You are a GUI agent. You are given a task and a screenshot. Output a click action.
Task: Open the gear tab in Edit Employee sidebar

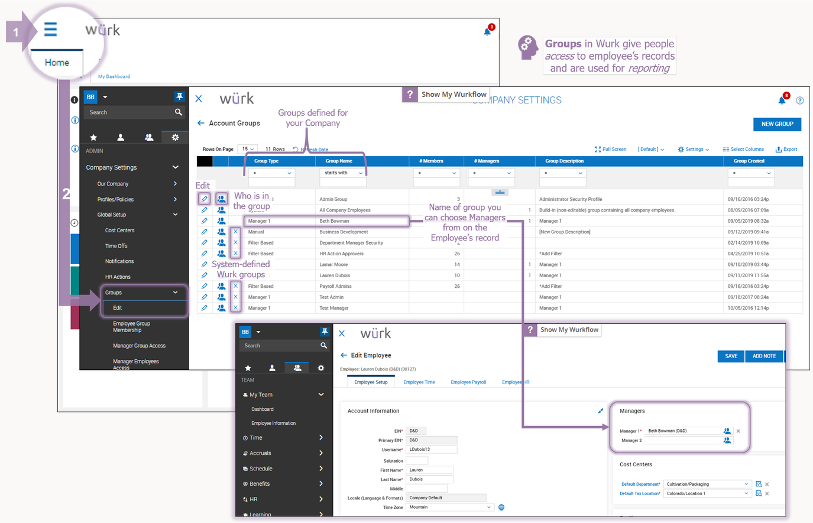321,368
